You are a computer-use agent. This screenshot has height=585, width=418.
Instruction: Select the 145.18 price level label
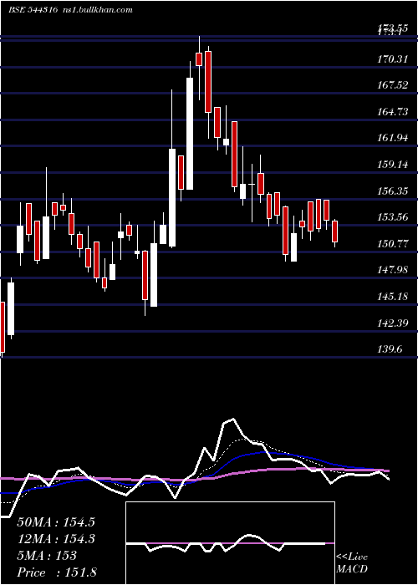tap(393, 297)
